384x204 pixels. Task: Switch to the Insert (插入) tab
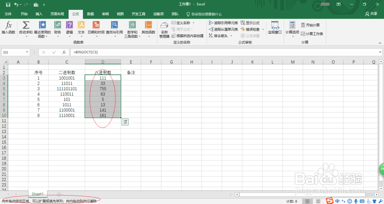pos(39,14)
